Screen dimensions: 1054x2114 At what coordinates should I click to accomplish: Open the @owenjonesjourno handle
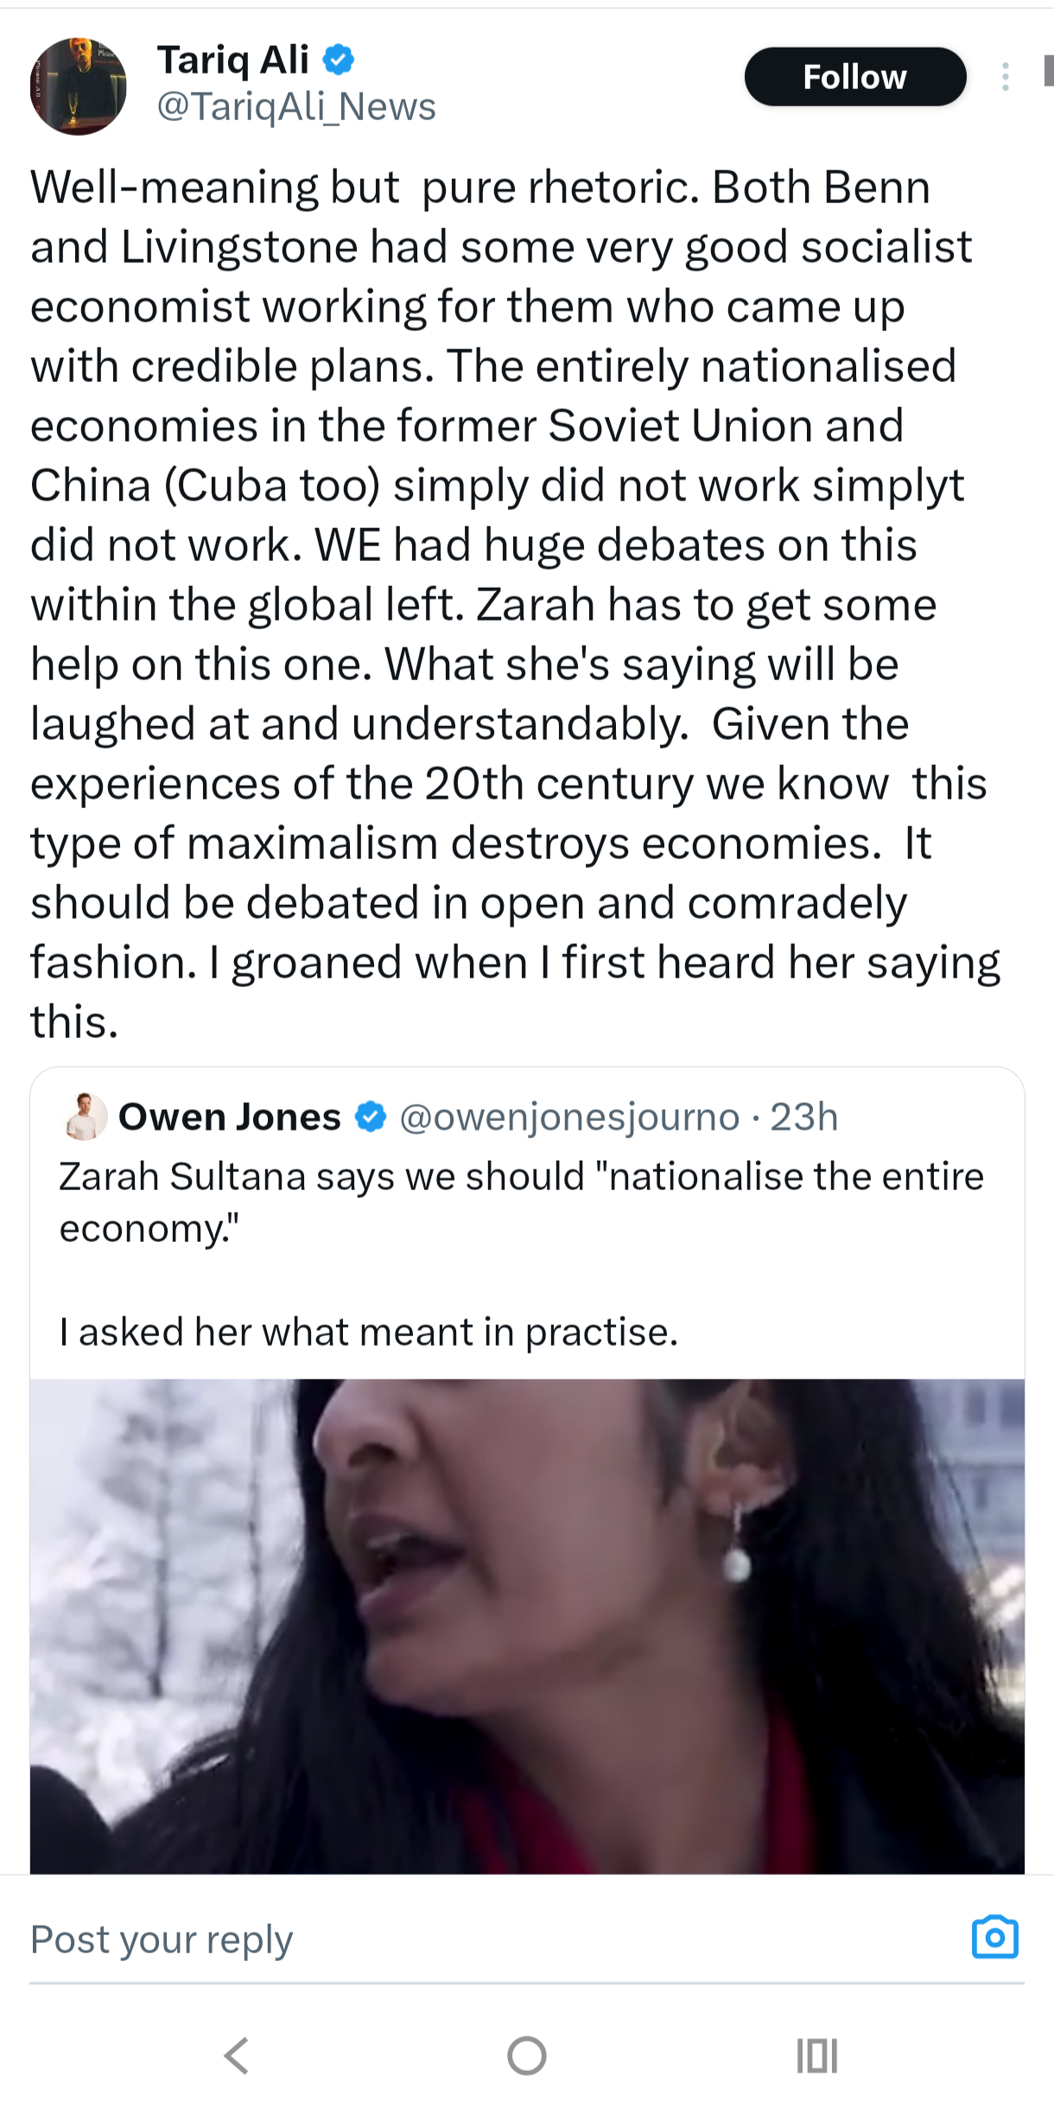tap(569, 1117)
